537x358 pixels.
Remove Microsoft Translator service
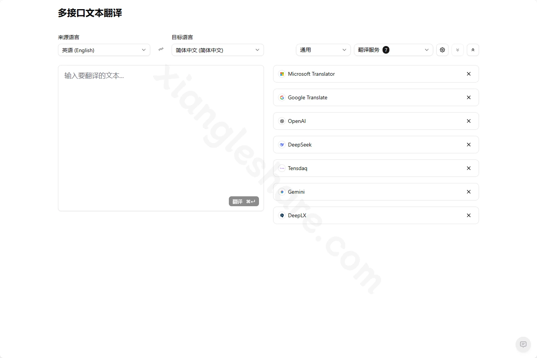click(469, 74)
